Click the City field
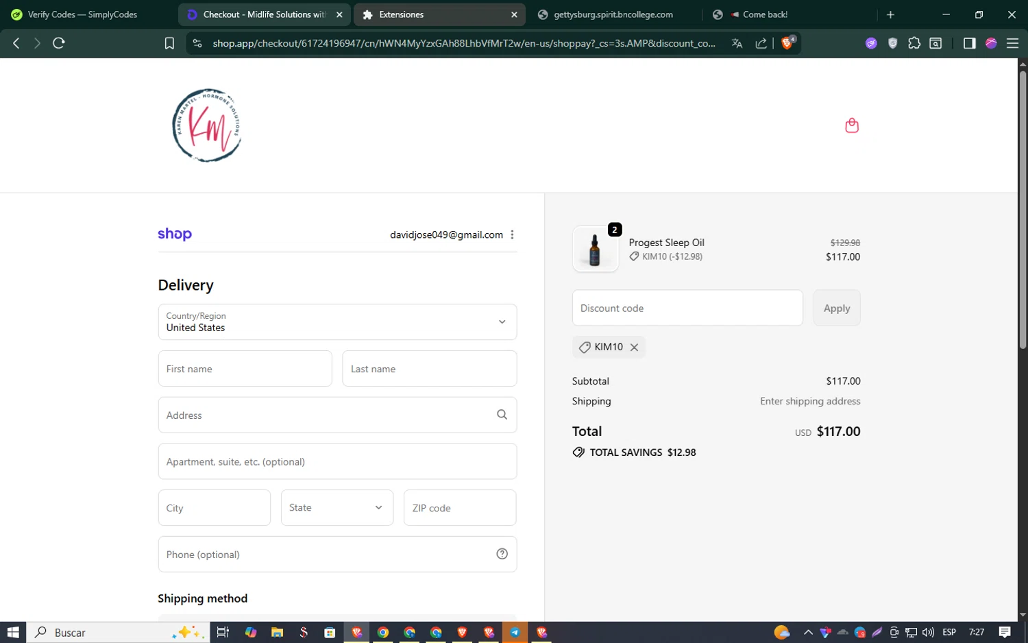This screenshot has width=1028, height=643. (x=215, y=508)
